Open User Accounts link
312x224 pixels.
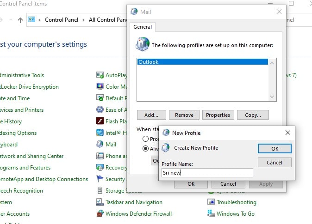coord(15,214)
